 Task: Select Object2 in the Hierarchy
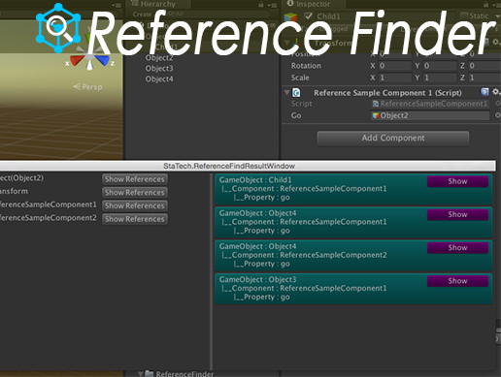coord(159,58)
